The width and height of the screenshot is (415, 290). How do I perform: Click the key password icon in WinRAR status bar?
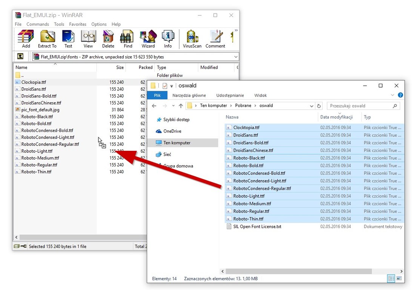tap(23, 246)
